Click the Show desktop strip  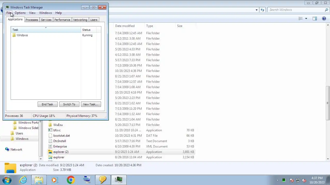(328, 180)
